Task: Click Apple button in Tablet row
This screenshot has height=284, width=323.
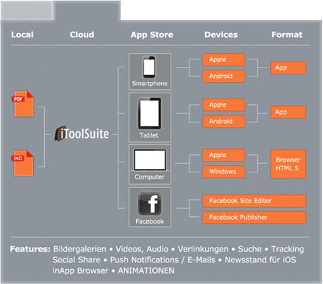Action: pos(223,105)
